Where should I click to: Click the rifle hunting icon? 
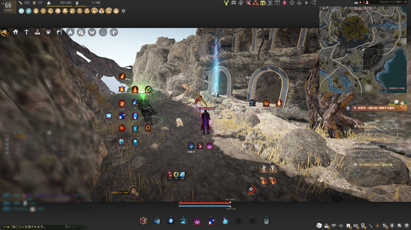pos(370,226)
